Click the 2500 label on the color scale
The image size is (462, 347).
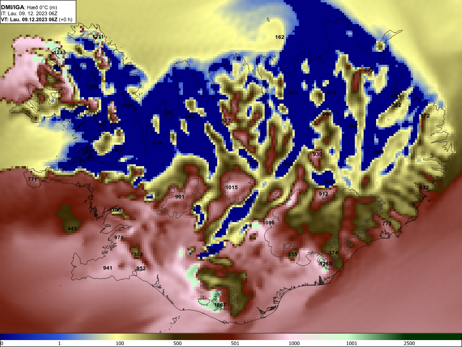pos(409,343)
